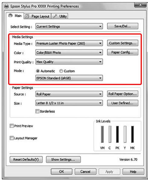The width and height of the screenshot is (148, 180).
Task: Enable the Layout Manager checkbox
Action: click(x=11, y=138)
